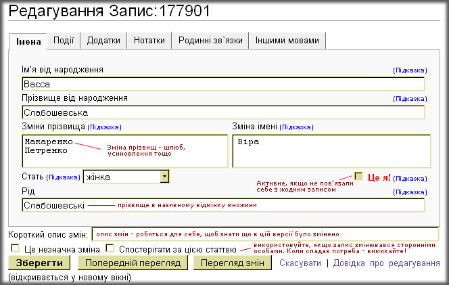Open the Іншими мовами tab
The height and width of the screenshot is (285, 449).
[x=287, y=41]
